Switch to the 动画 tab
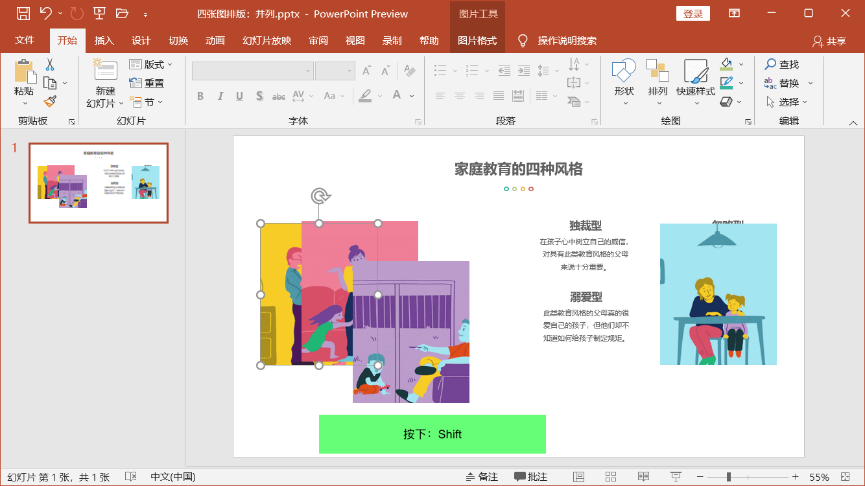 coord(215,40)
